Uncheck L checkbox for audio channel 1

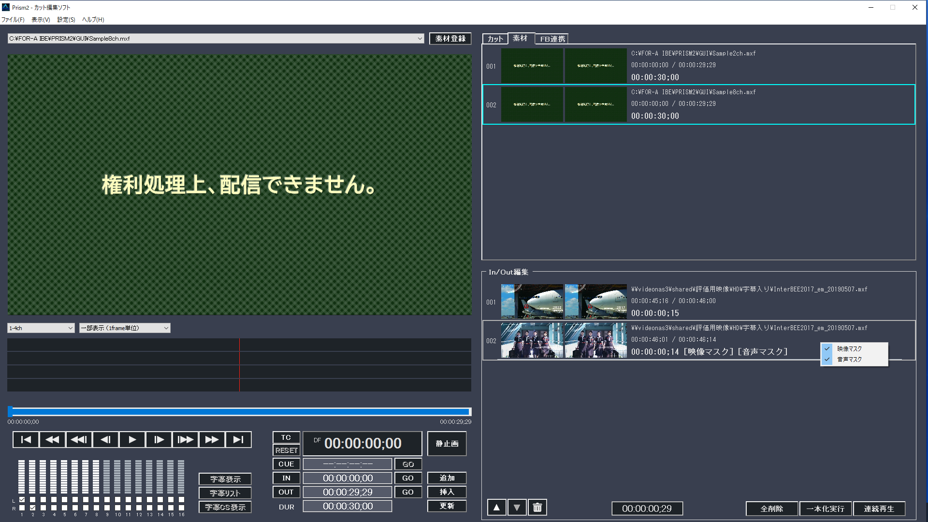coord(22,500)
